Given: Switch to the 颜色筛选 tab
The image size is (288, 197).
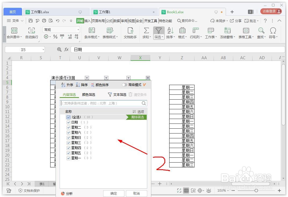Looking at the screenshot, I should pos(89,94).
